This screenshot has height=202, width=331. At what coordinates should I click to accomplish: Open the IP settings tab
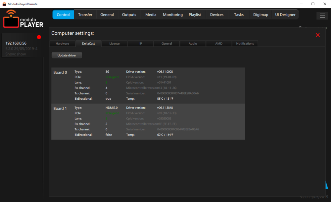pyautogui.click(x=140, y=43)
